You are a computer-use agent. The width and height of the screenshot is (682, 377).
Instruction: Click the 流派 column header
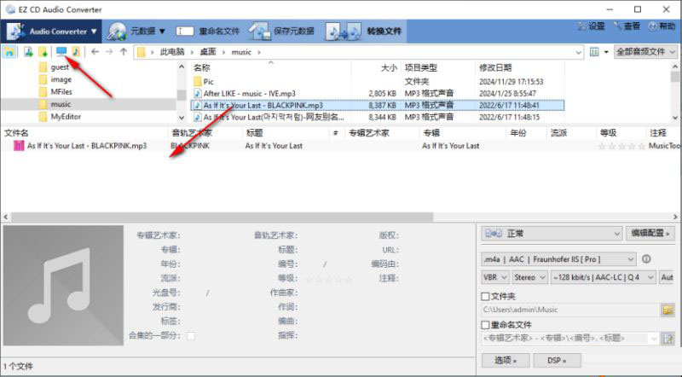pos(571,133)
